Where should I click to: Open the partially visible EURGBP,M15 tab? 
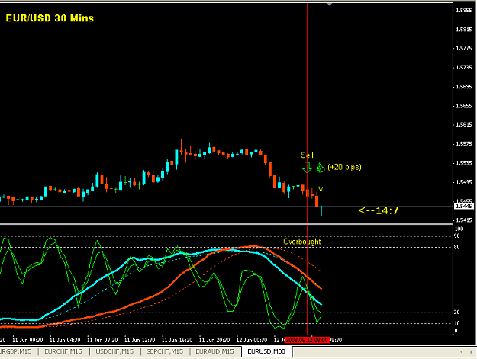click(x=16, y=351)
